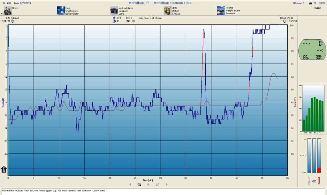Click the 1300 psi tank pressure text
The image size is (327, 195).
tap(176, 14)
